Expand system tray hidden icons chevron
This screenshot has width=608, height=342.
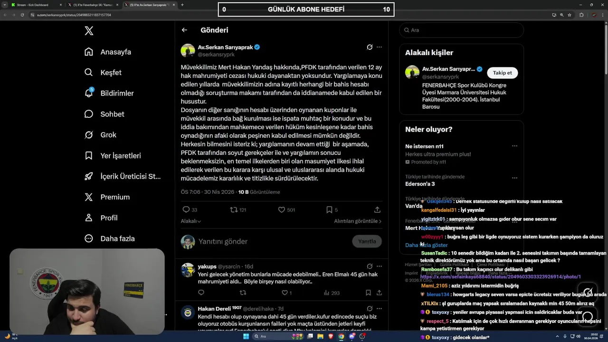557,336
